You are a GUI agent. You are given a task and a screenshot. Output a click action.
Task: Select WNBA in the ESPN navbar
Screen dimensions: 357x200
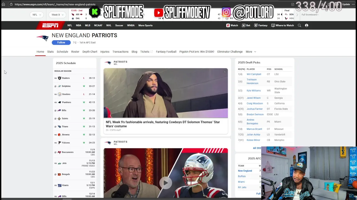coord(131,25)
